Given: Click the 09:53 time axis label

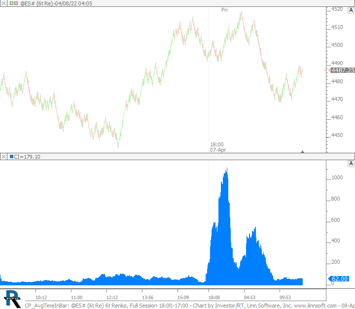Looking at the screenshot, I should click(x=285, y=297).
